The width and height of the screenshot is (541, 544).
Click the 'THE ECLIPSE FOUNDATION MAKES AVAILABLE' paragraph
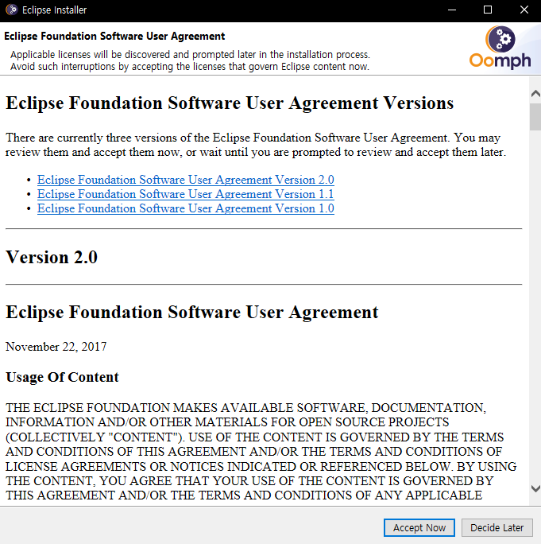261,452
